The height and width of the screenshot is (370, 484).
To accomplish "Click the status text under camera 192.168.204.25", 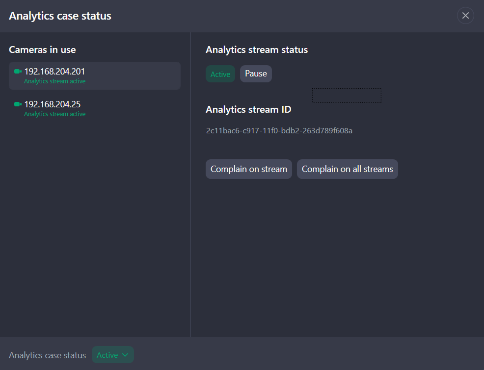I will (x=54, y=114).
